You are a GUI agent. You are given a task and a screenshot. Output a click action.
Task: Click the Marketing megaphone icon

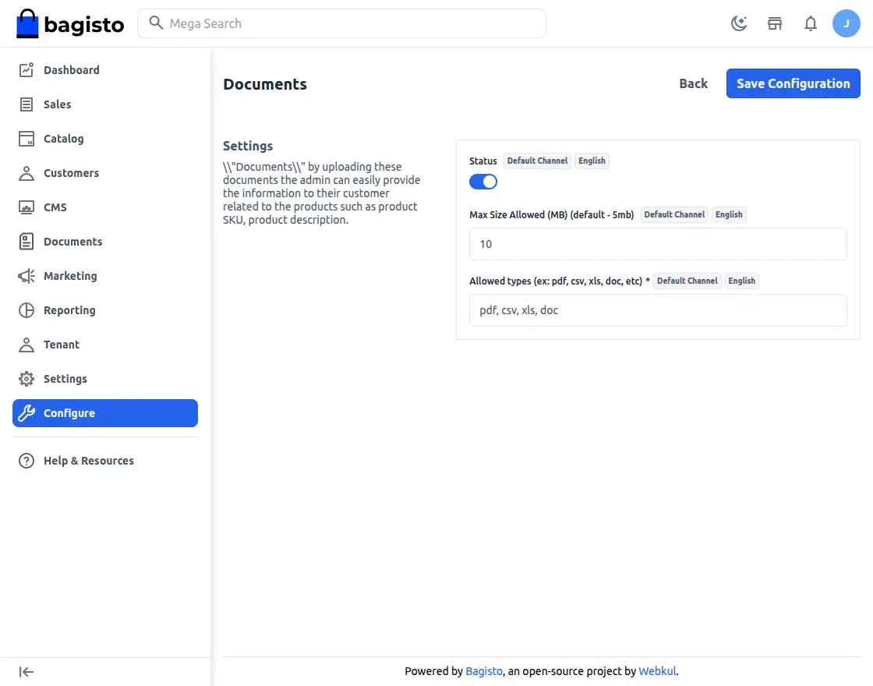click(x=27, y=276)
